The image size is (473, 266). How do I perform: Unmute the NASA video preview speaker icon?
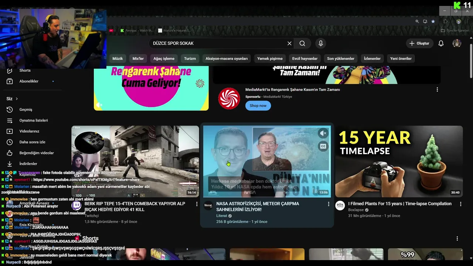(323, 133)
